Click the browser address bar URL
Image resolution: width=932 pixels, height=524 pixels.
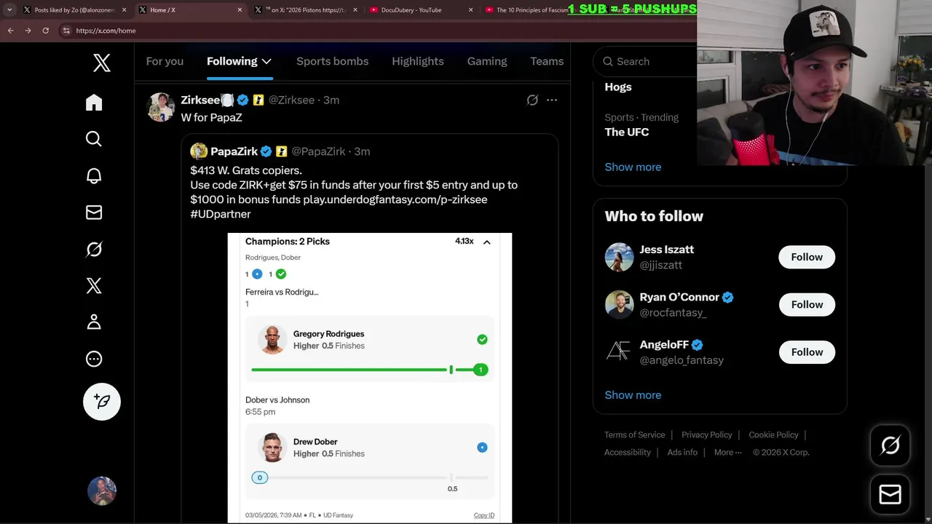106,31
